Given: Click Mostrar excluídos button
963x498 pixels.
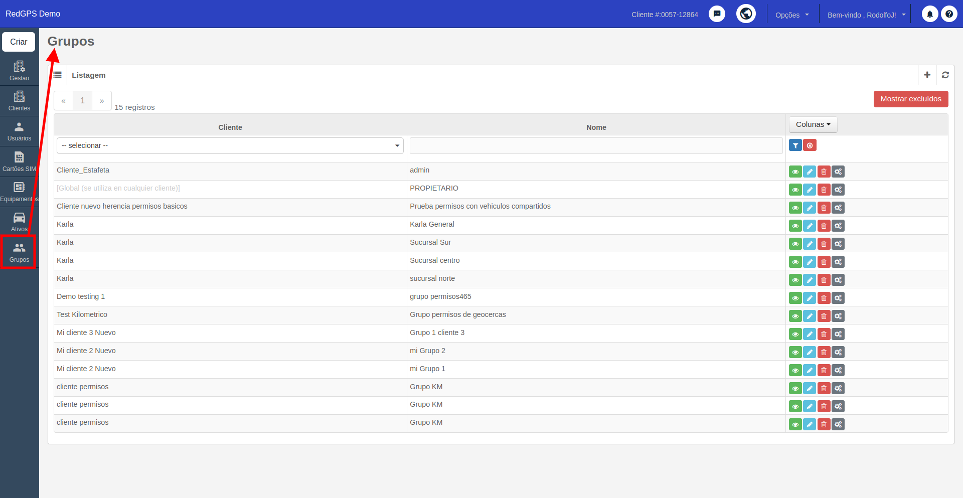Looking at the screenshot, I should (911, 99).
